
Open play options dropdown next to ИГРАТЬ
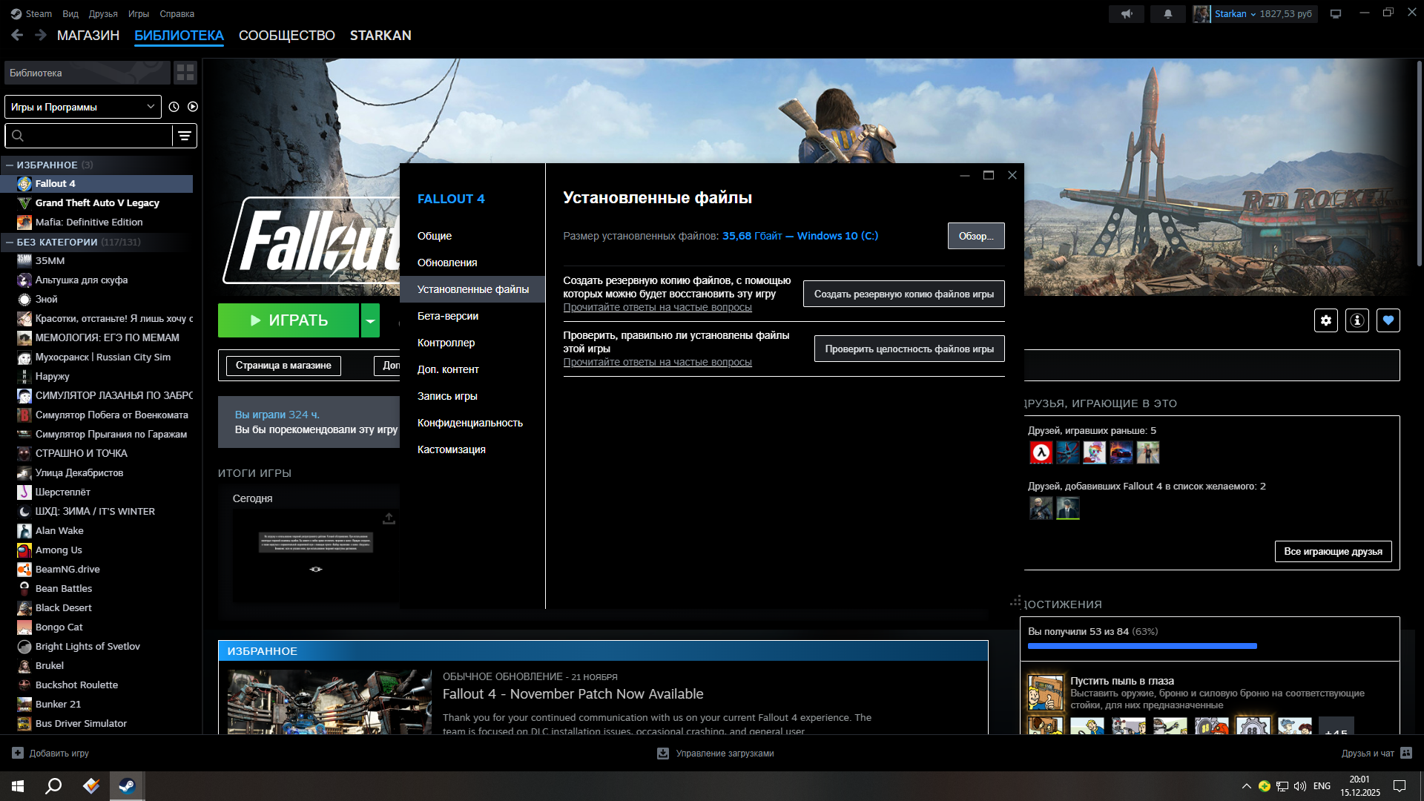point(370,320)
